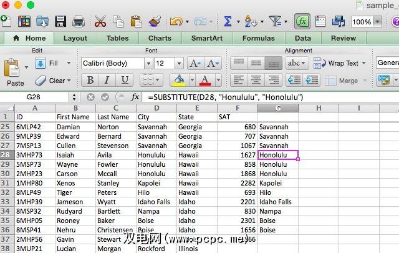Click the Format Painter brush icon

pyautogui.click(x=155, y=21)
